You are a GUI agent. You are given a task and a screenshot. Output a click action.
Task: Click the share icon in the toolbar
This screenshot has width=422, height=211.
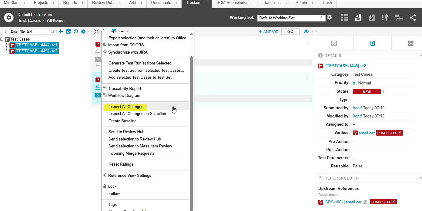[x=413, y=18]
